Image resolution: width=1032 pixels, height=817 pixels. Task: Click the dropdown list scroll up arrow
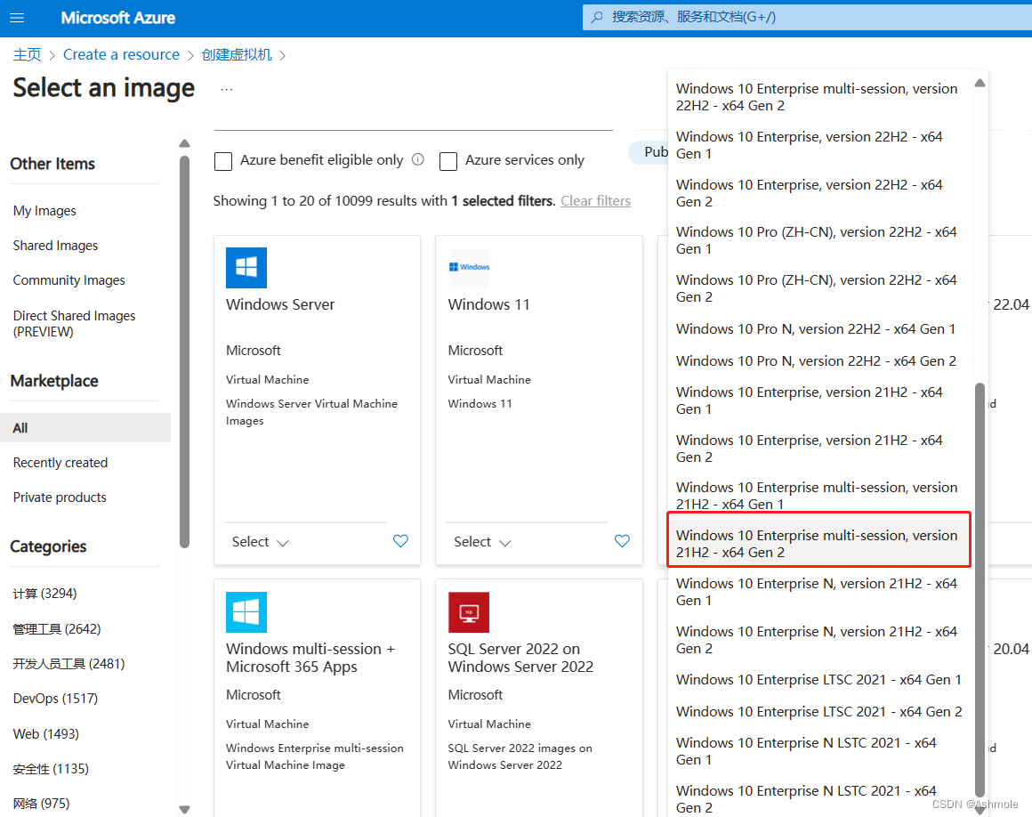tap(980, 83)
